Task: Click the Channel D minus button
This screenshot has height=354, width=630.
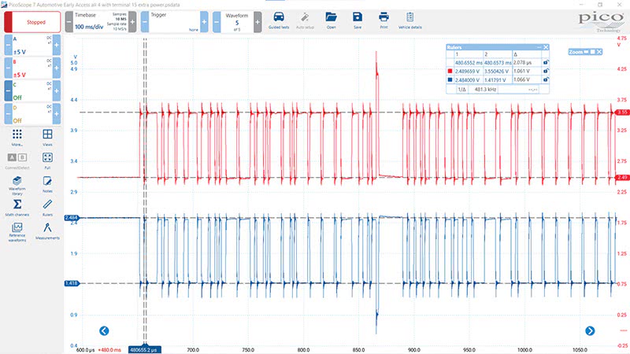Action: [x=8, y=113]
